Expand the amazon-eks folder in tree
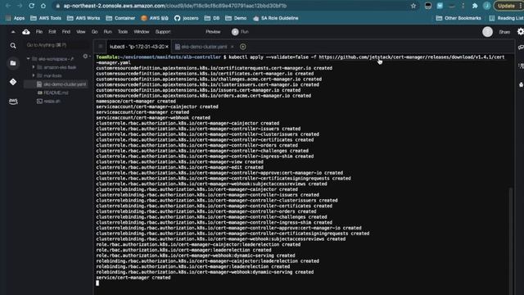 [34, 67]
